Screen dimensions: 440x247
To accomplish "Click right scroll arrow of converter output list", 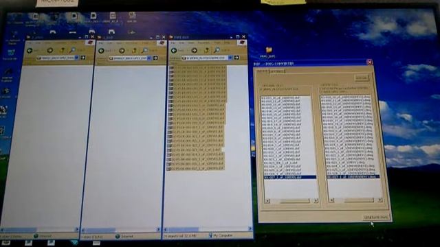I will tap(380, 200).
